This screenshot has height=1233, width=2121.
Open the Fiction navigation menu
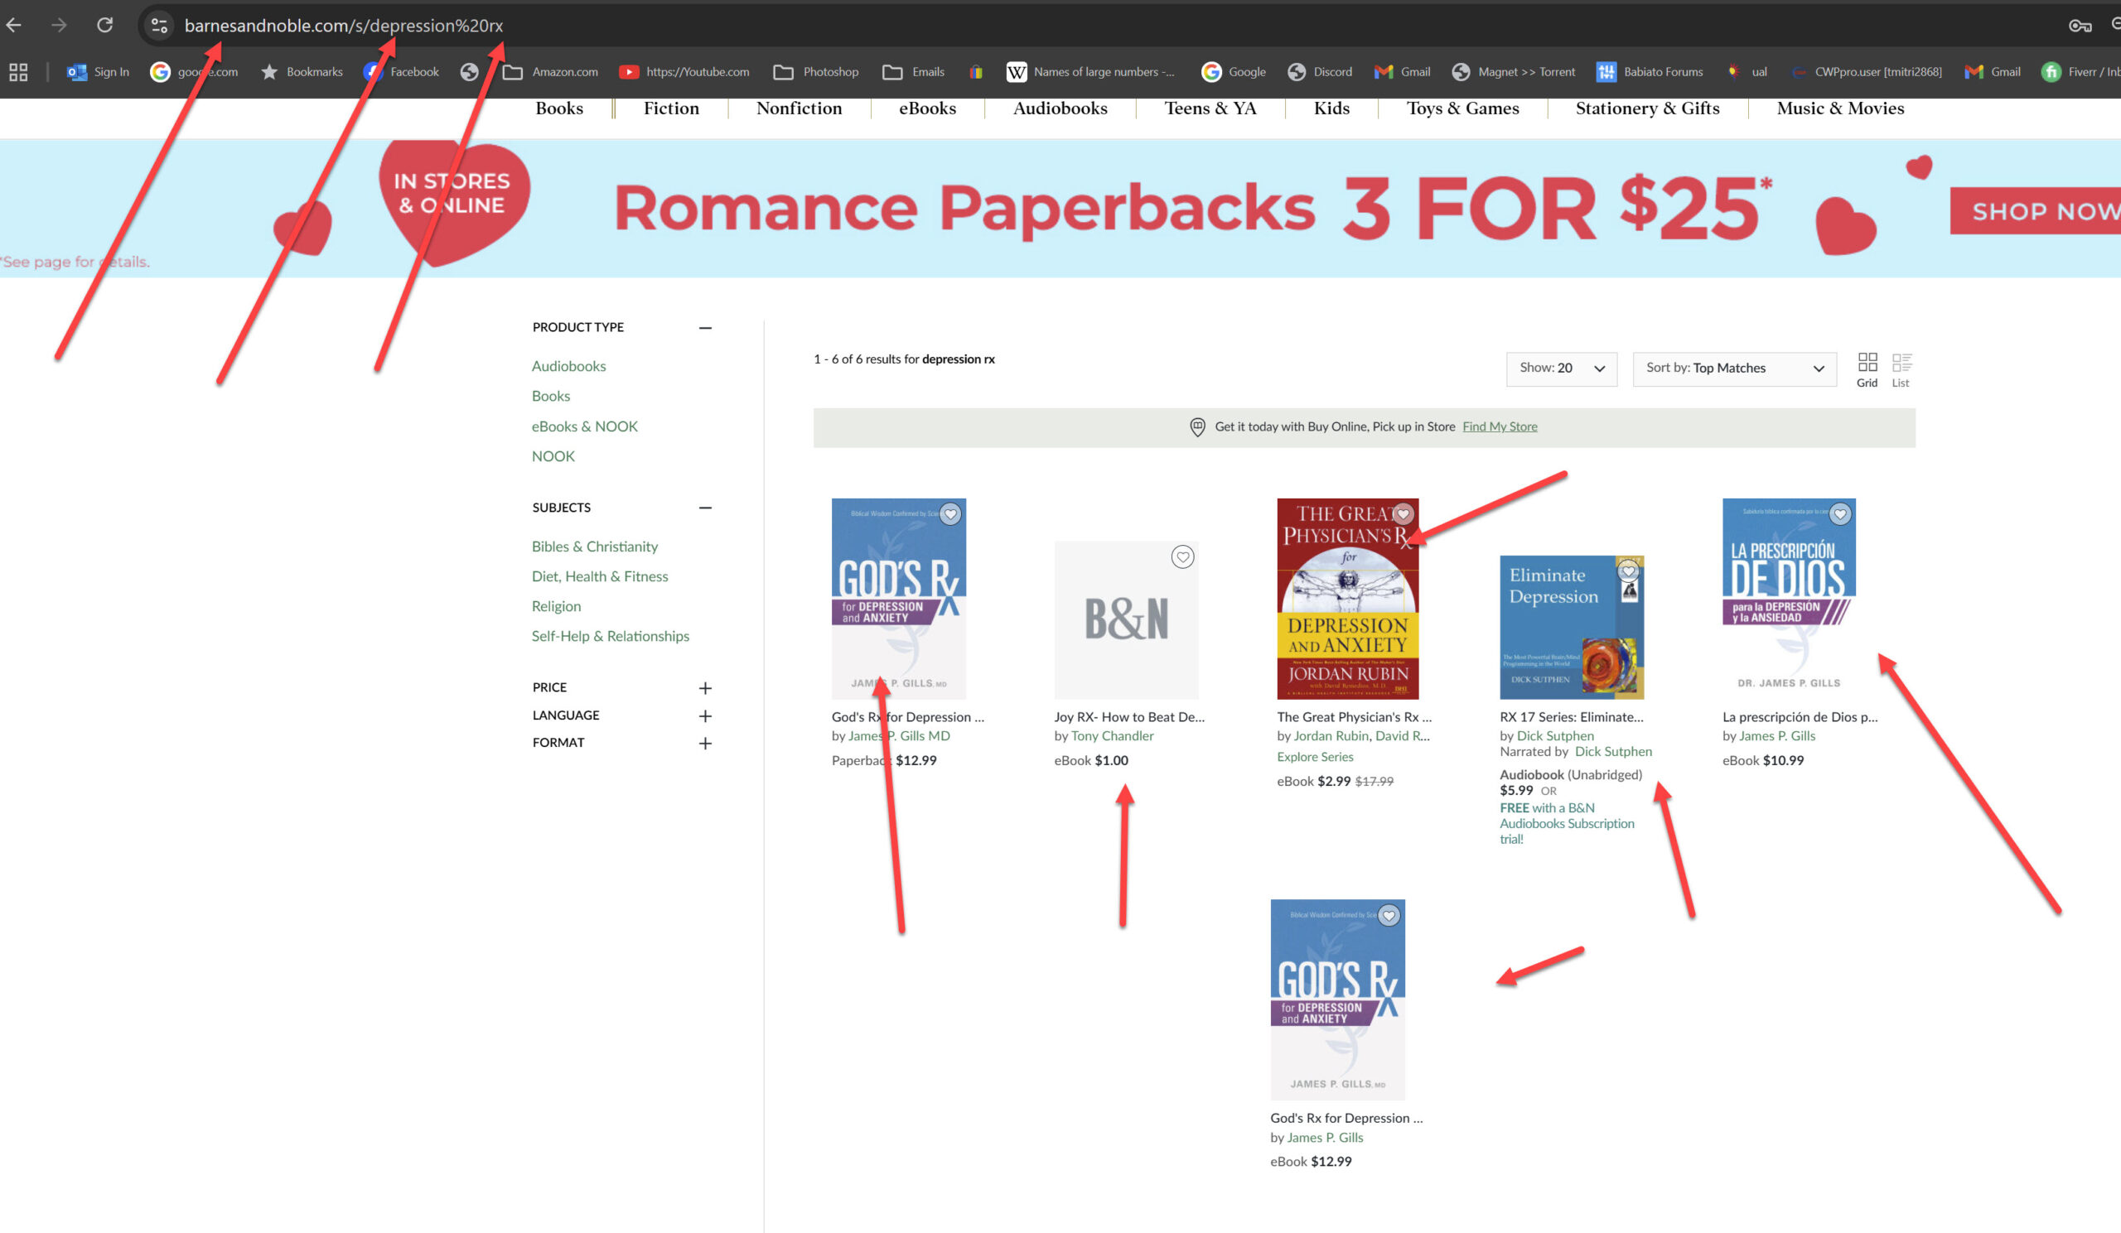[x=671, y=108]
